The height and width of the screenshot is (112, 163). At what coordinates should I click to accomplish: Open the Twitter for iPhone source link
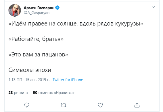[68, 80]
